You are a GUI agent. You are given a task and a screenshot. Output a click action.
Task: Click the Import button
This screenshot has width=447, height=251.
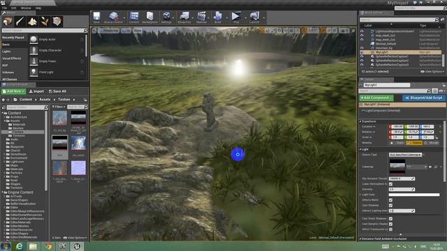36,91
